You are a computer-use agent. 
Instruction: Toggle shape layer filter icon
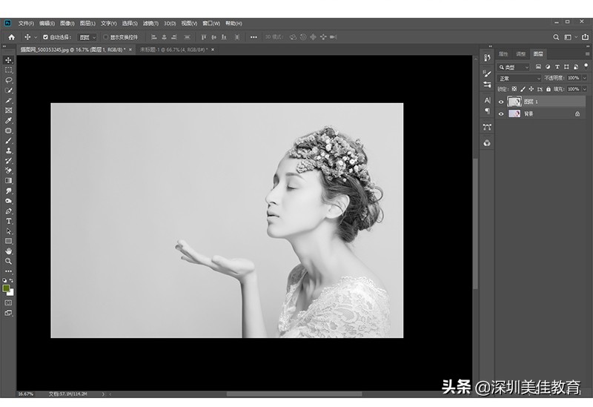click(566, 67)
